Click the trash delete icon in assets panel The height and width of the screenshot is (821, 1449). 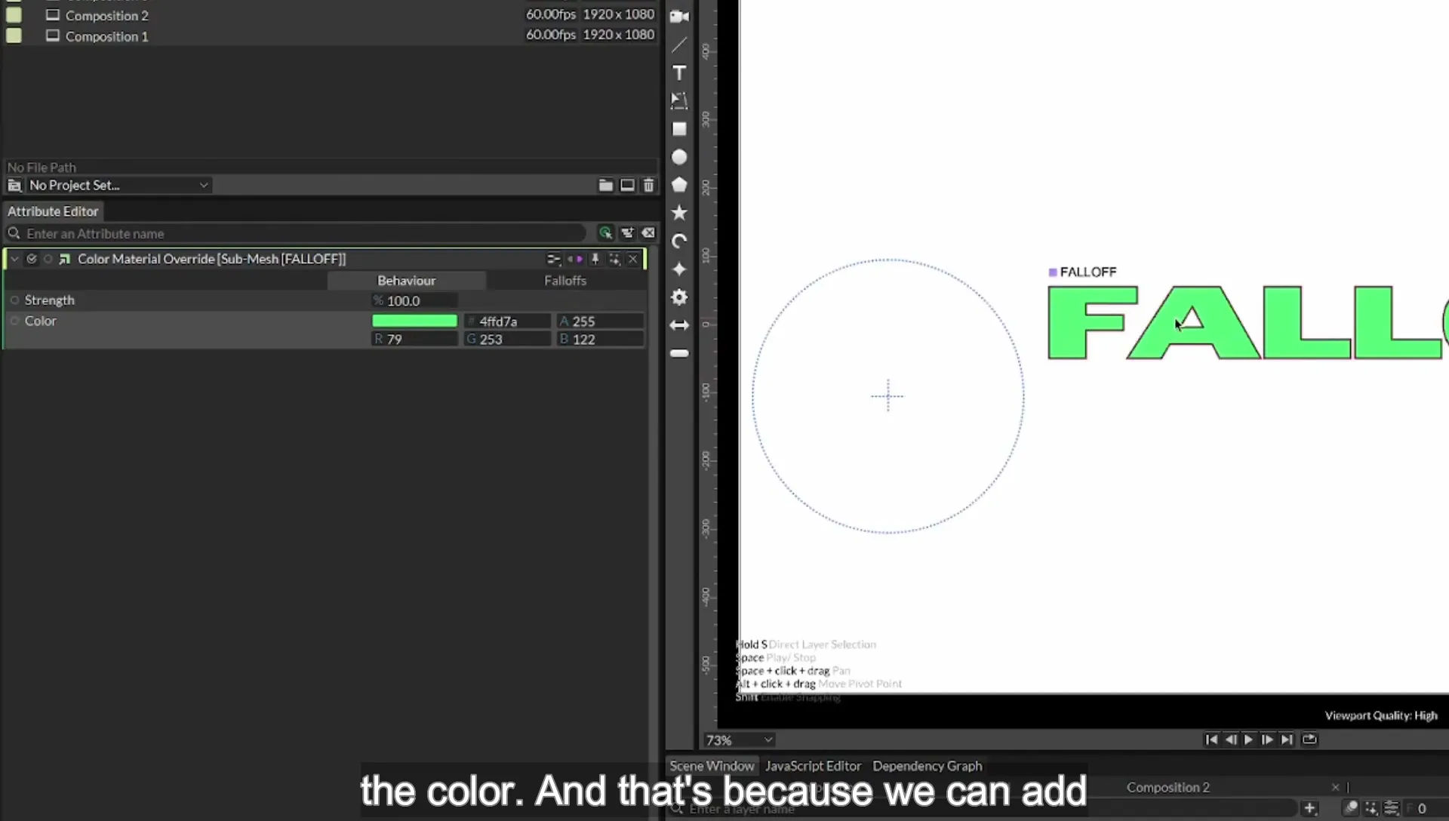coord(648,185)
